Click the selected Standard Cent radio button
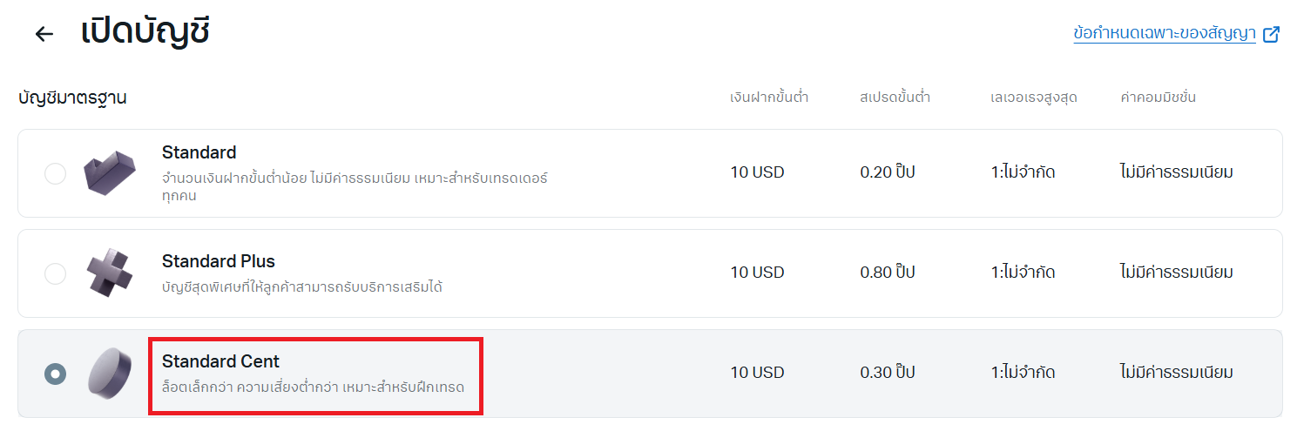The width and height of the screenshot is (1304, 438). [55, 374]
